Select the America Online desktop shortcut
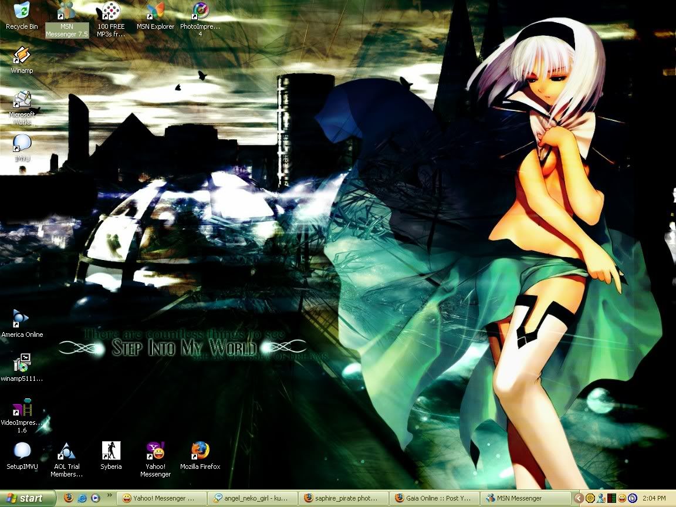Screen dimensions: 676x507 point(22,323)
